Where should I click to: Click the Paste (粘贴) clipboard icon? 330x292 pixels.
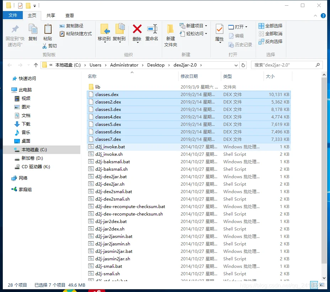(x=48, y=29)
